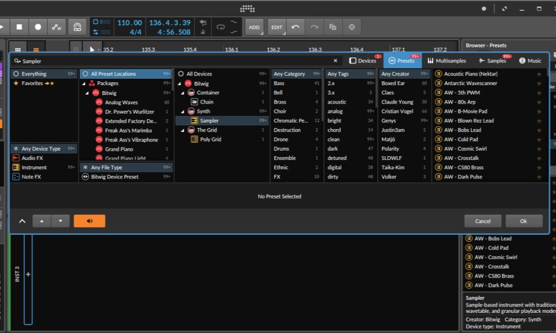Switch to the Samples tab
The width and height of the screenshot is (556, 333).
(493, 61)
